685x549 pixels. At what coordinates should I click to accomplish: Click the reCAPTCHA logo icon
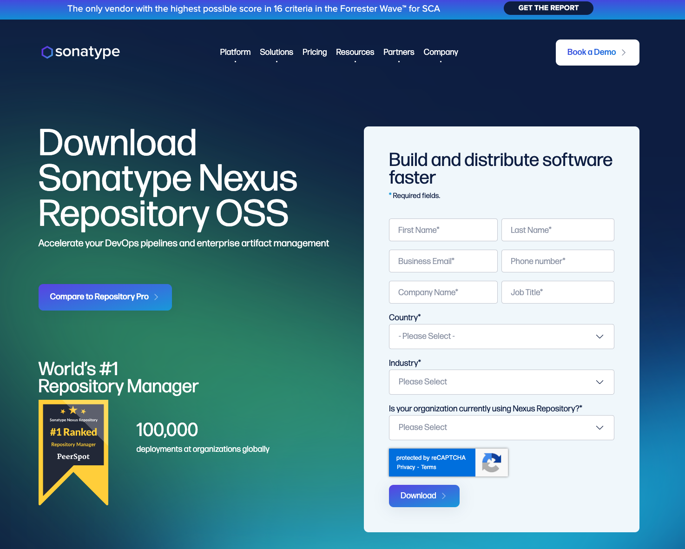491,463
